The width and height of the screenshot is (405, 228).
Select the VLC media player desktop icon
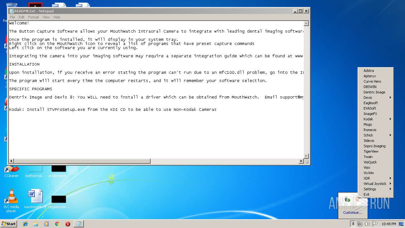point(11,201)
